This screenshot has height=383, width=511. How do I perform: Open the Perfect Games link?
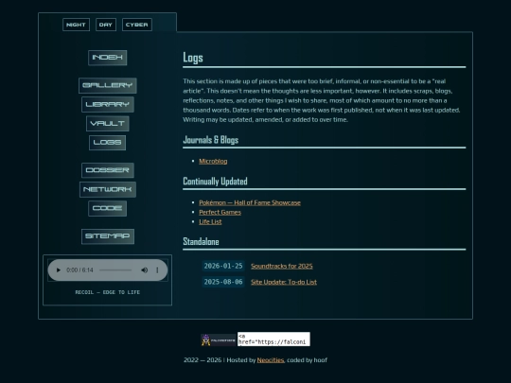coord(220,213)
